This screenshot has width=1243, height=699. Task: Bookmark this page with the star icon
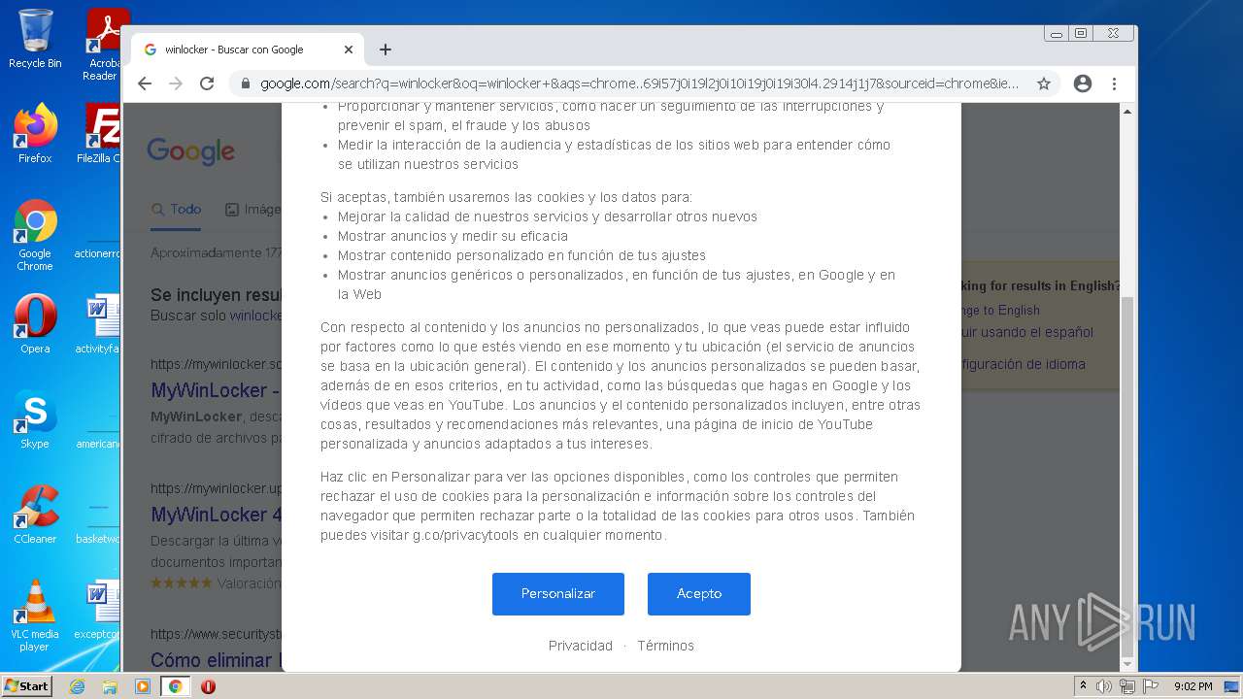(1044, 83)
